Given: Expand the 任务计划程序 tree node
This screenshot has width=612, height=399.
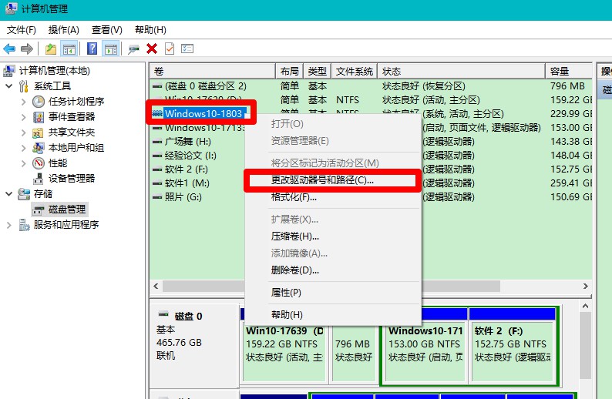Looking at the screenshot, I should click(x=23, y=102).
